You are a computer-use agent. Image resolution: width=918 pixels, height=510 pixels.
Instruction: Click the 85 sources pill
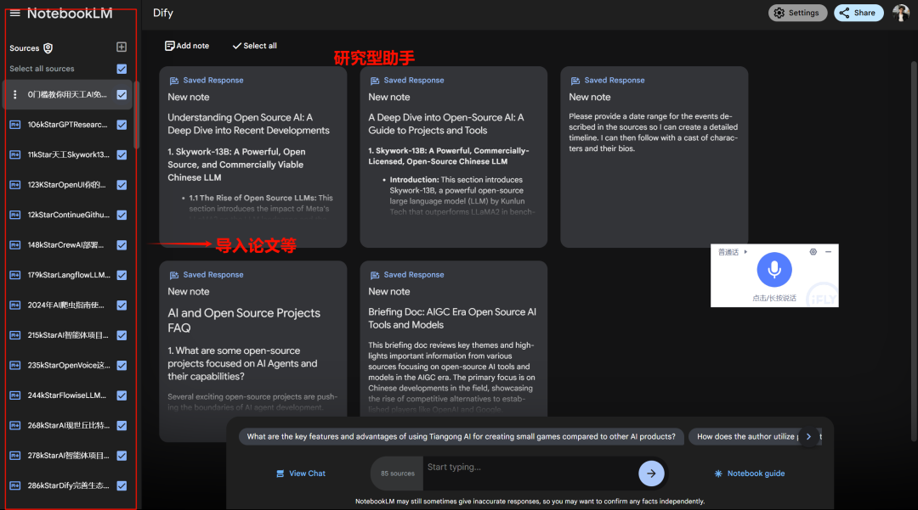click(x=398, y=474)
